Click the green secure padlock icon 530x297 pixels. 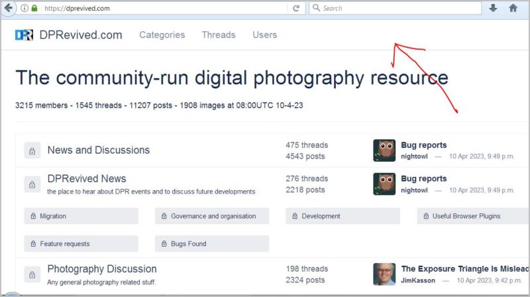coord(34,8)
